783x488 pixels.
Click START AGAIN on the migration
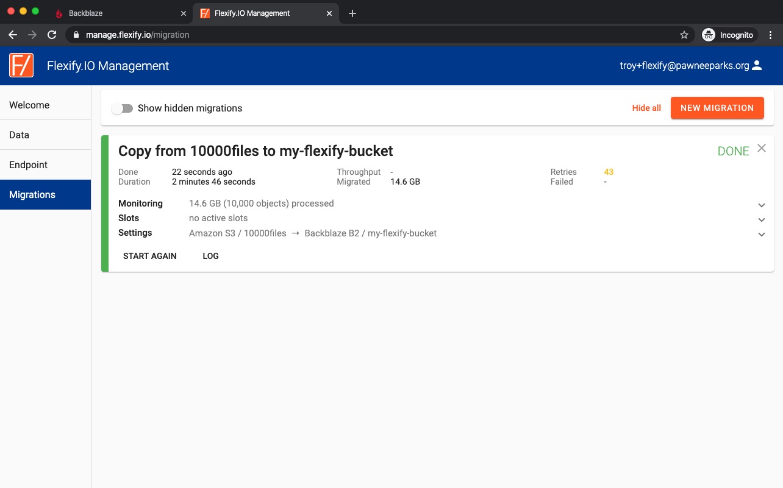150,256
